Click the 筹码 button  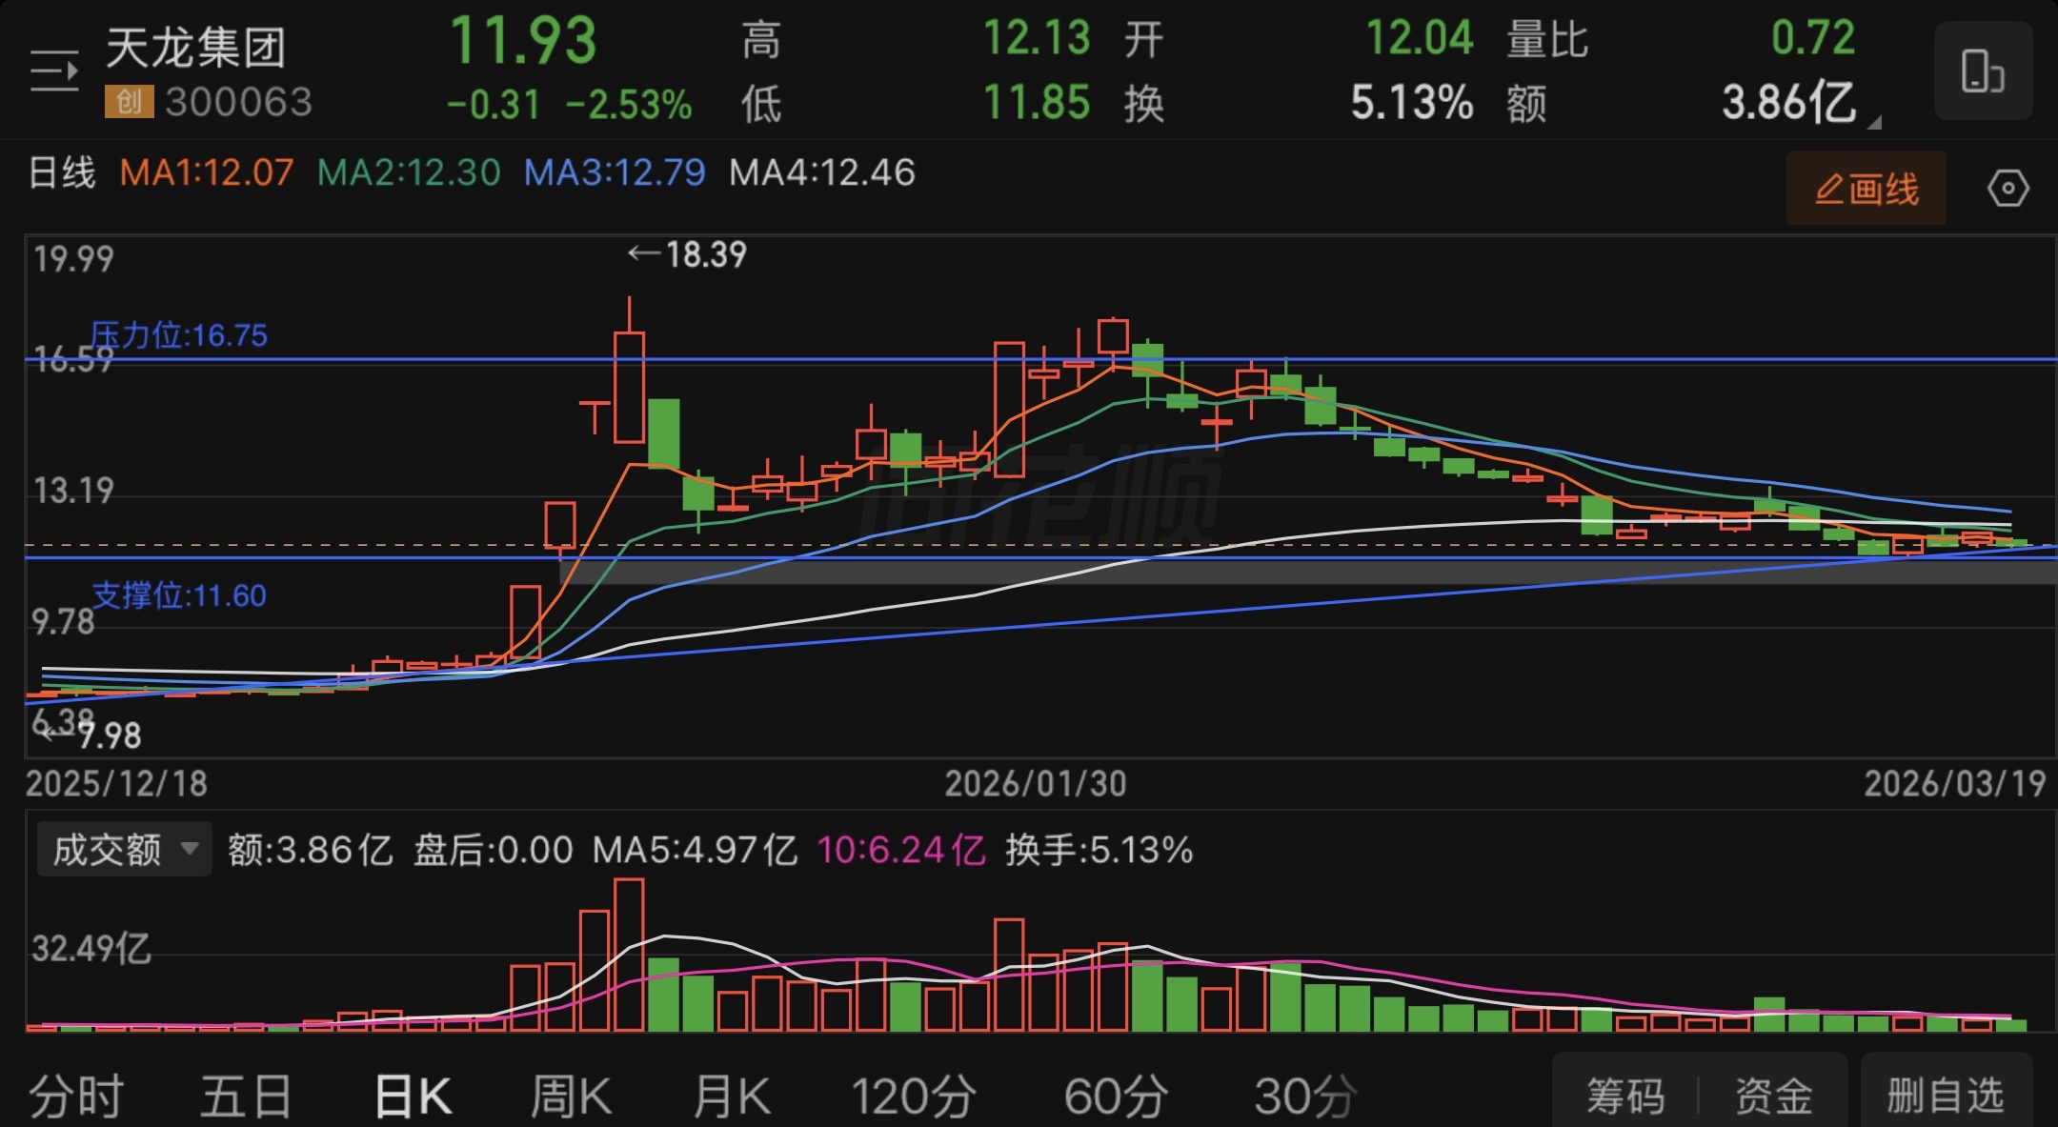1625,1096
